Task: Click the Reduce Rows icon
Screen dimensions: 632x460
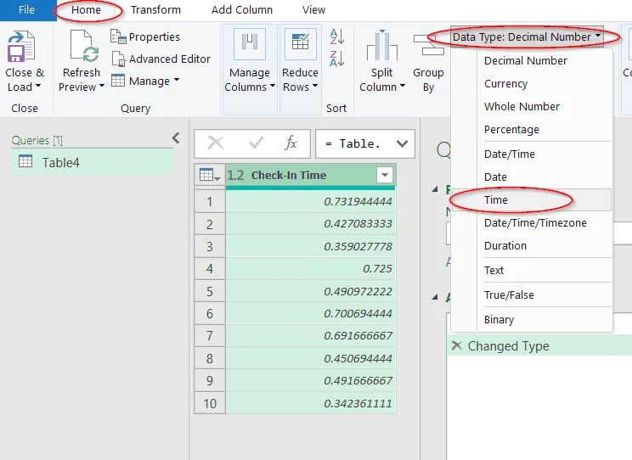Action: pyautogui.click(x=300, y=43)
